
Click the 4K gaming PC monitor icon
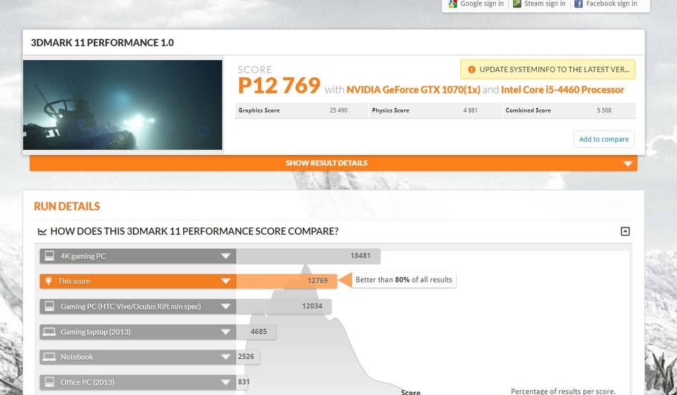coord(49,256)
